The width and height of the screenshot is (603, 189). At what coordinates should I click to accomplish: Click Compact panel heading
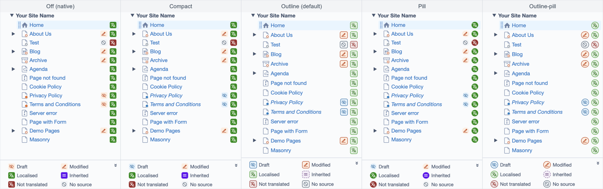[x=181, y=6]
